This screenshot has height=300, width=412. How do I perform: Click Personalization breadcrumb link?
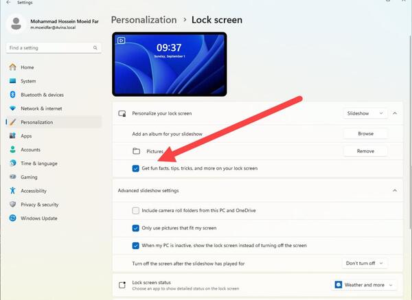point(144,20)
